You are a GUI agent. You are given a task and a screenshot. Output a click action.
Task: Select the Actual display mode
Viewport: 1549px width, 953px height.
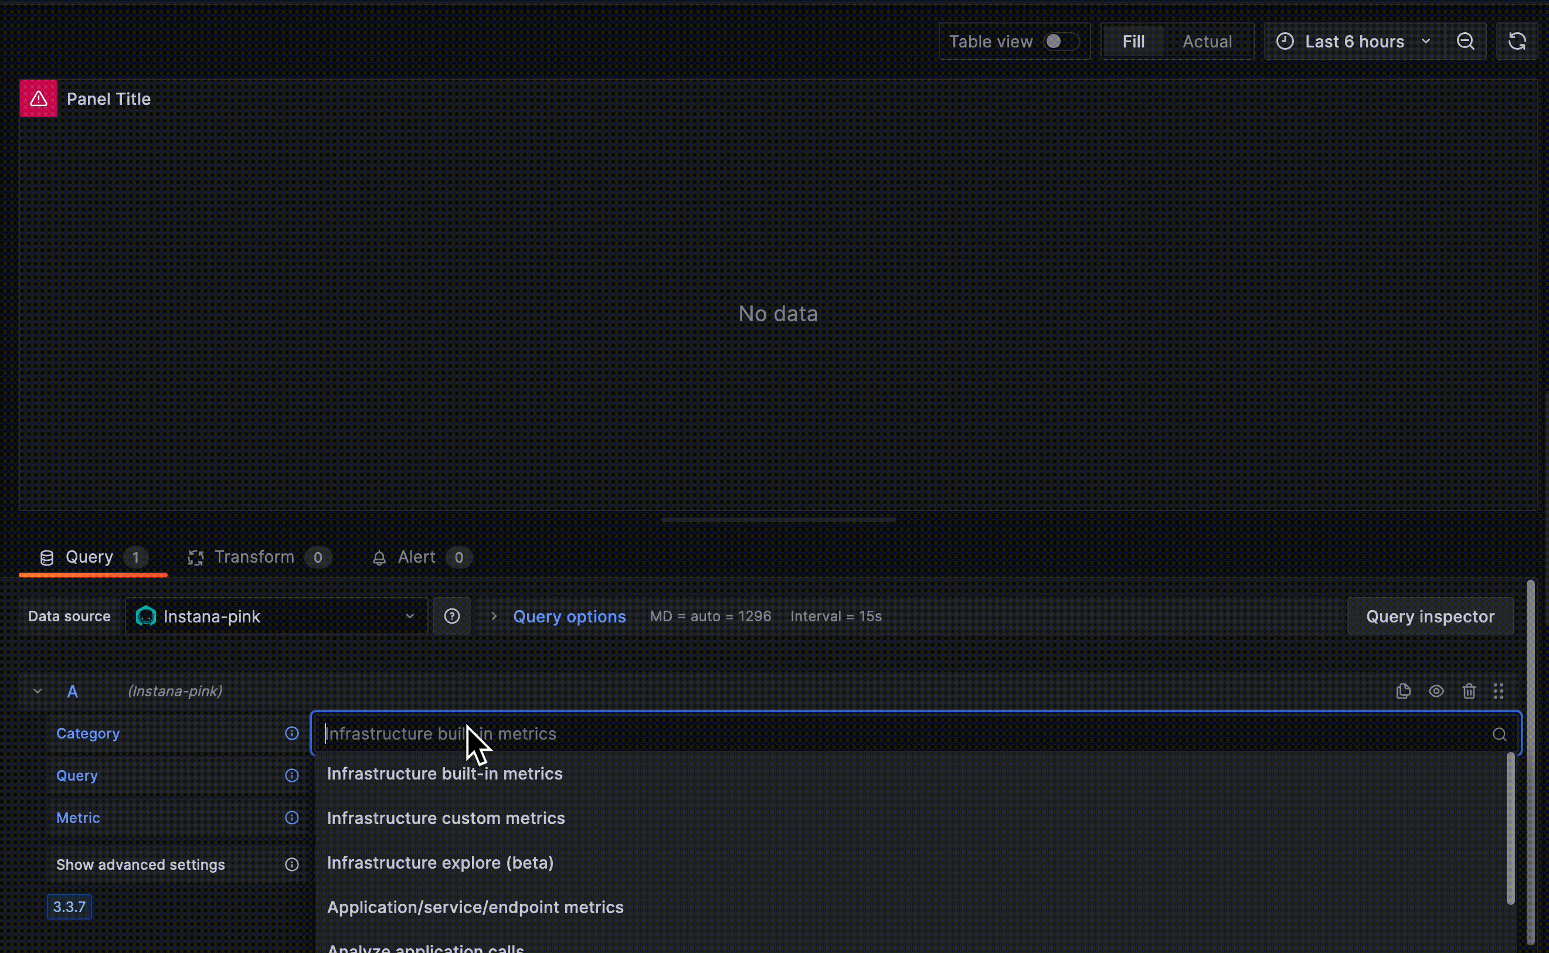[1207, 42]
